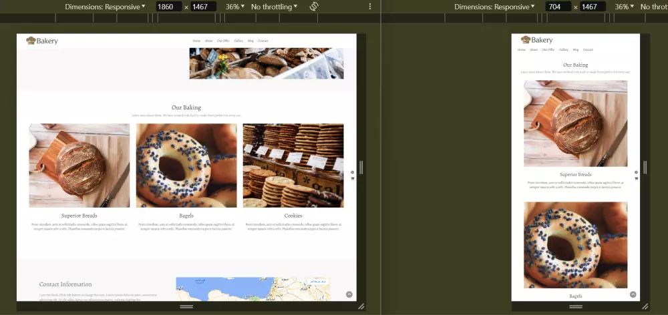Click the Bakery chef-hat logo in the narrow preview
668x315 pixels.
(537, 40)
